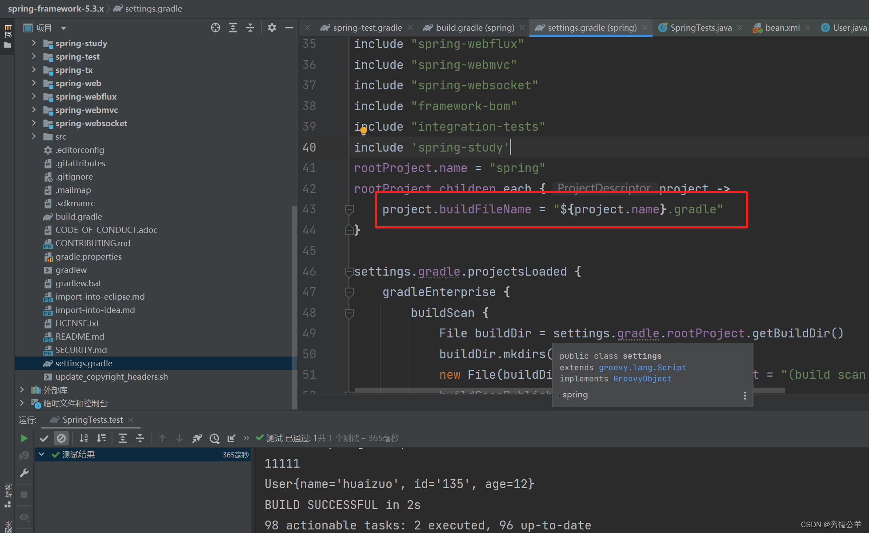Click the lightbulb intention icon in editor
This screenshot has width=869, height=533.
click(364, 131)
